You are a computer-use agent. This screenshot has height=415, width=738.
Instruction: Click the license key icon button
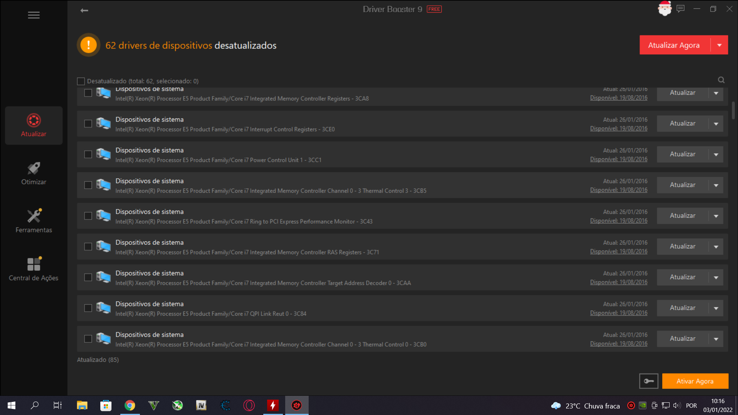coord(649,381)
